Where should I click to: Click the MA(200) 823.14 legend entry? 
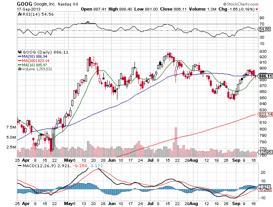(35, 61)
